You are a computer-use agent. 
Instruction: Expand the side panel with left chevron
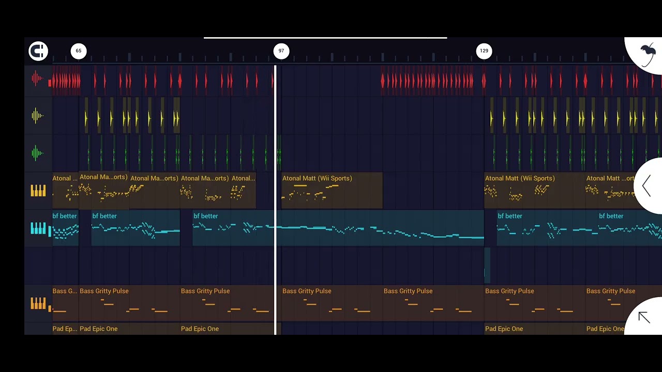[647, 186]
